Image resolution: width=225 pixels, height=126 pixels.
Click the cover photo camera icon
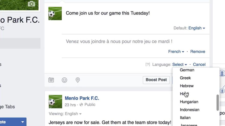[x=31, y=4]
